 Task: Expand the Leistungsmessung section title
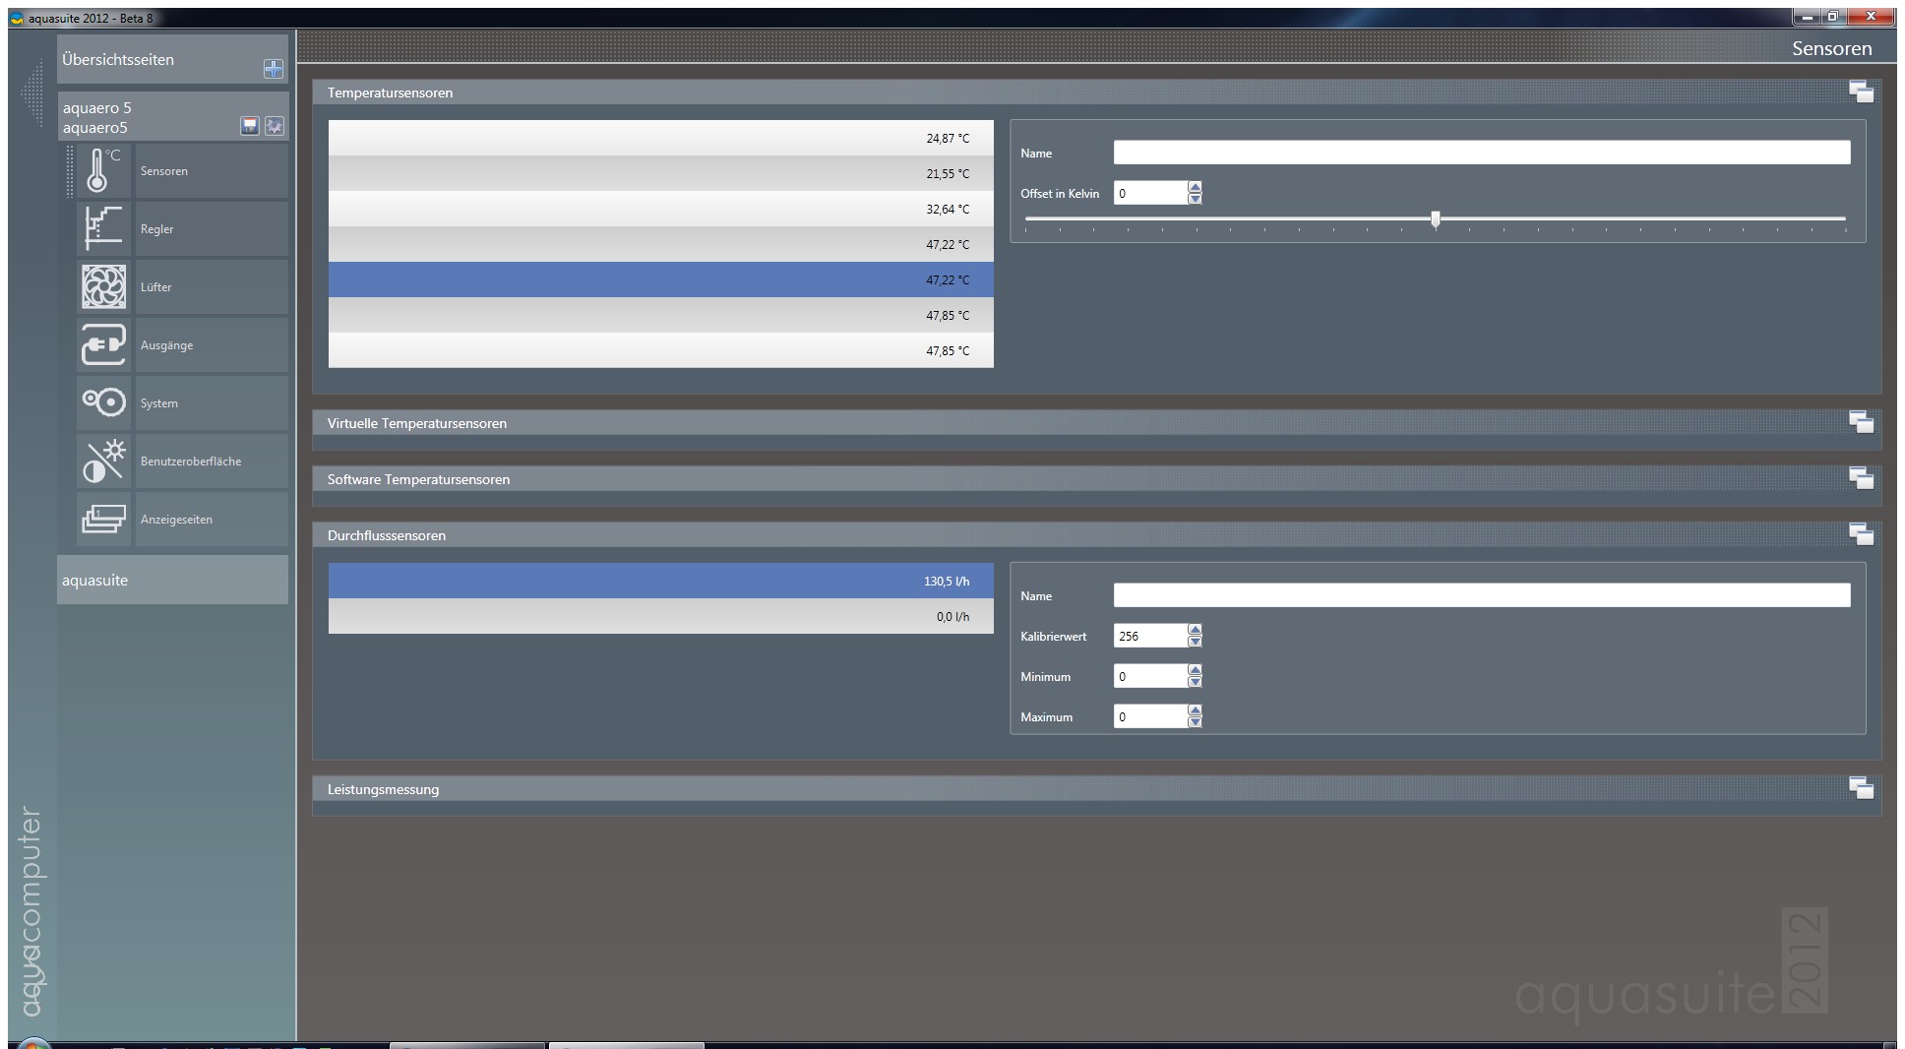click(x=383, y=789)
